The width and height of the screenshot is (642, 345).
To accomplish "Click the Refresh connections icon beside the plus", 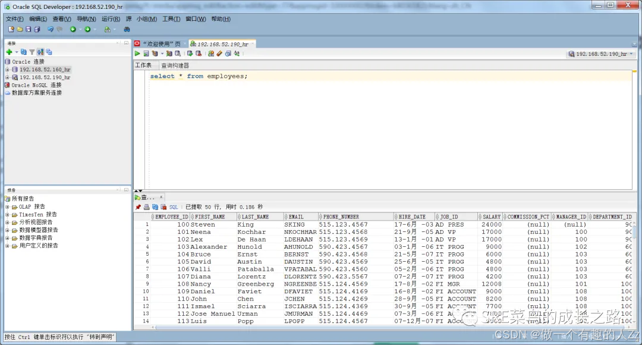I will point(24,52).
